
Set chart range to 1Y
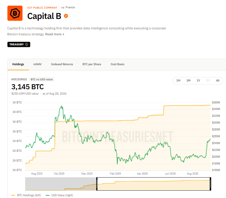tap(198, 81)
